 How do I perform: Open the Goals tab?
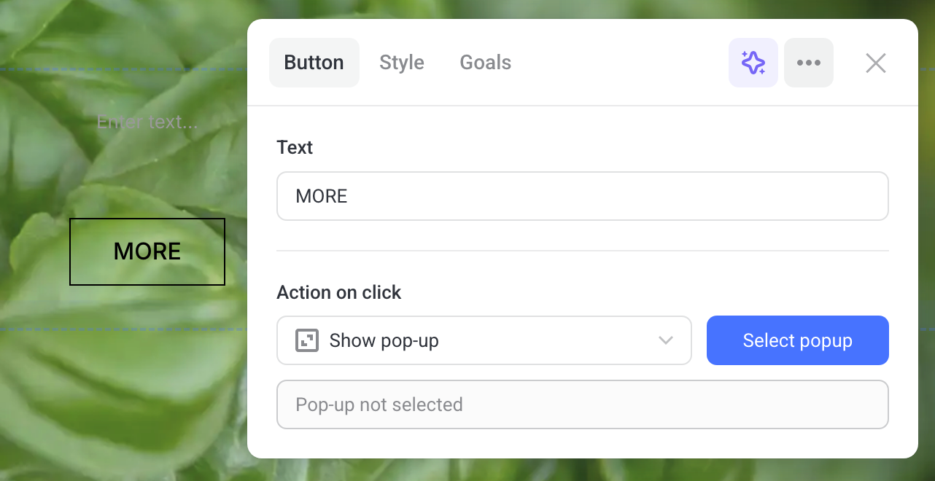coord(485,63)
